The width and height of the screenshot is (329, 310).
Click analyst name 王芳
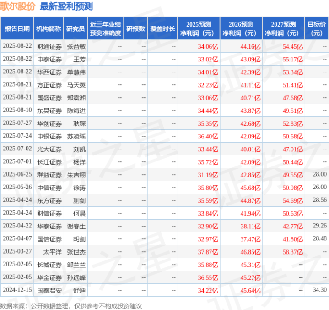79,59
